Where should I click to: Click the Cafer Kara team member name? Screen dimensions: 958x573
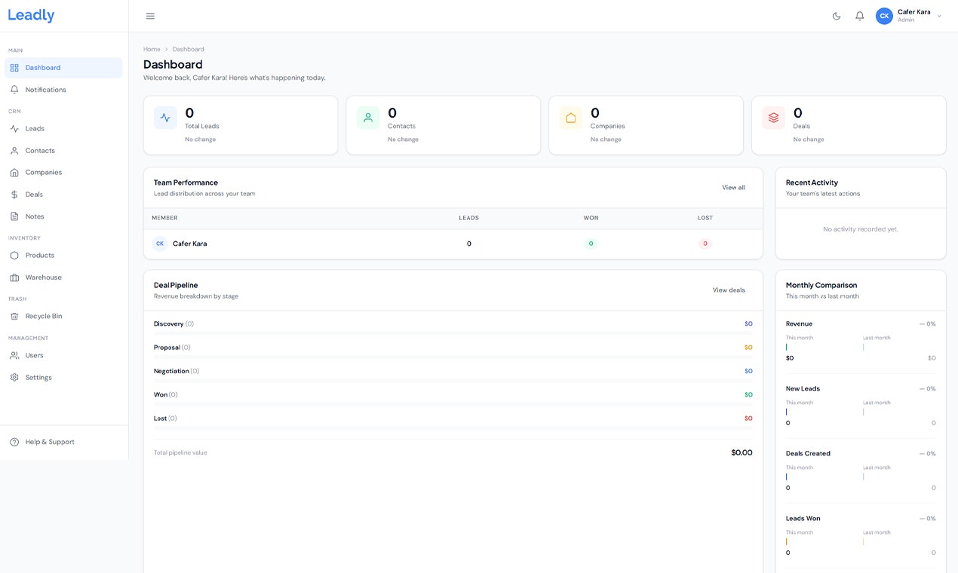coord(190,244)
